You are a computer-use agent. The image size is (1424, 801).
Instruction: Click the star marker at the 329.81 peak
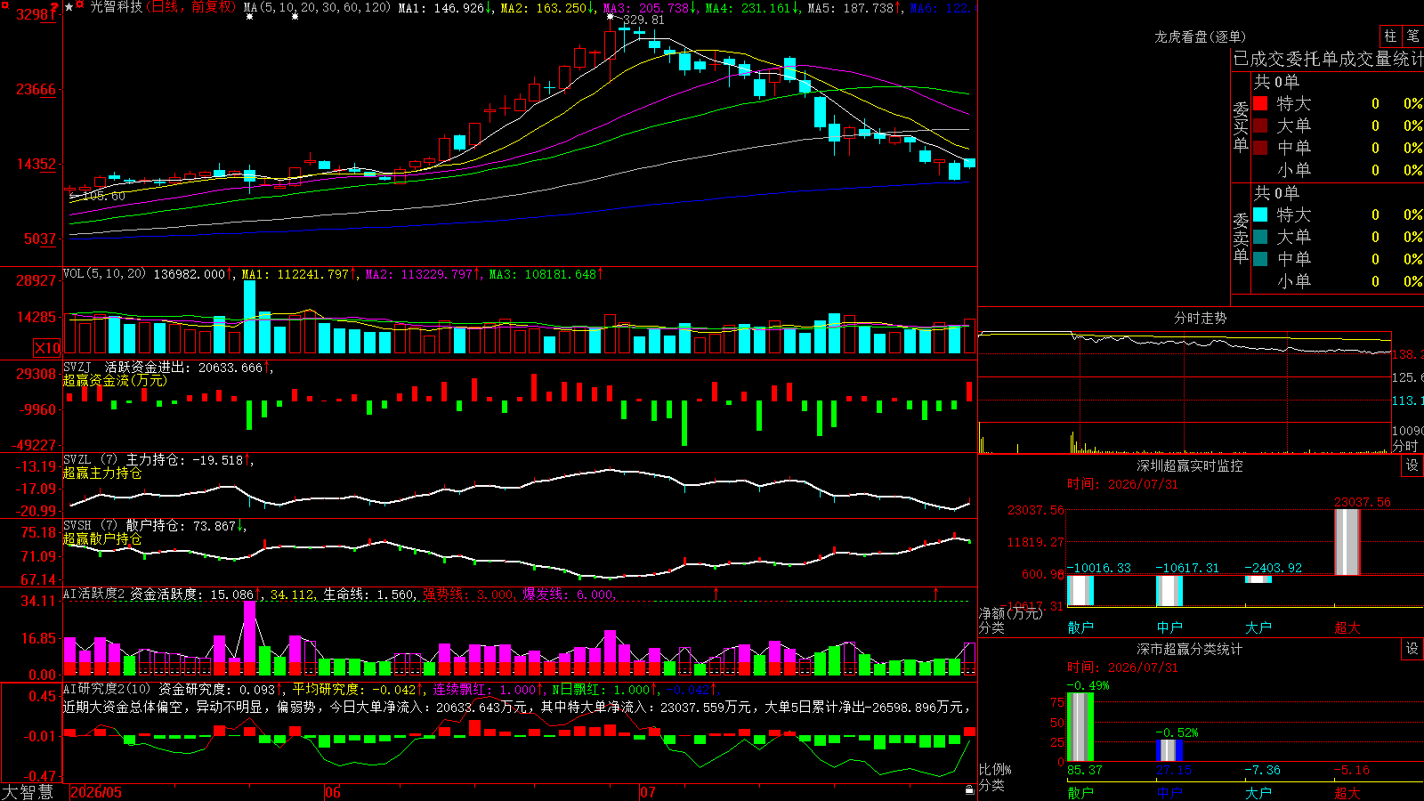[610, 16]
